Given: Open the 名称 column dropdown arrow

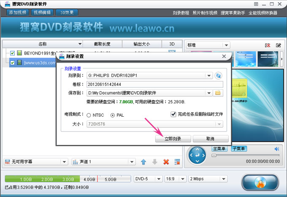Looking at the screenshot, I should [80, 44].
